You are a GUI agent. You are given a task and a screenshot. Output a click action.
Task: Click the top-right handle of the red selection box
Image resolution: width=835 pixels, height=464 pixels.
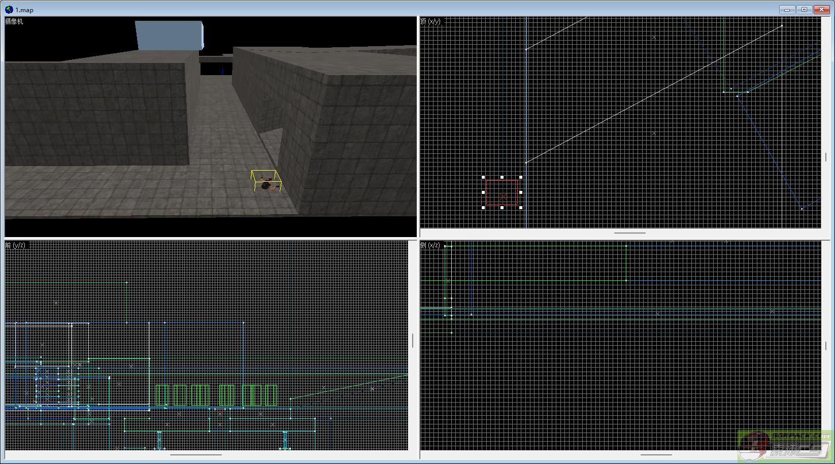pos(521,177)
